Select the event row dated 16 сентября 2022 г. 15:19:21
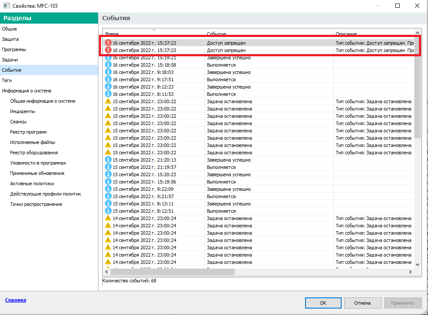Image resolution: width=428 pixels, height=315 pixels. coord(259,58)
